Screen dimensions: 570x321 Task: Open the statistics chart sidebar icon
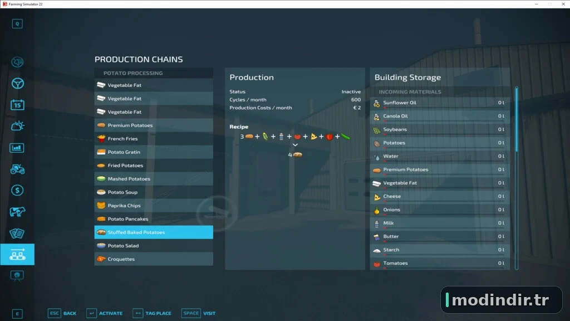17,148
